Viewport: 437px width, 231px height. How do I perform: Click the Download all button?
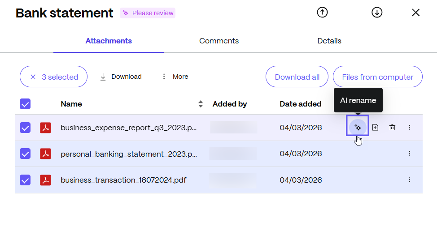[297, 77]
